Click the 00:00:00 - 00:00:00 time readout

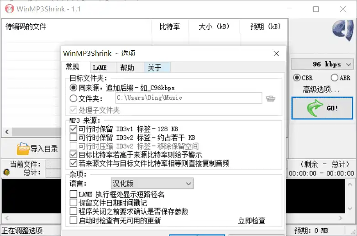coord(321,173)
